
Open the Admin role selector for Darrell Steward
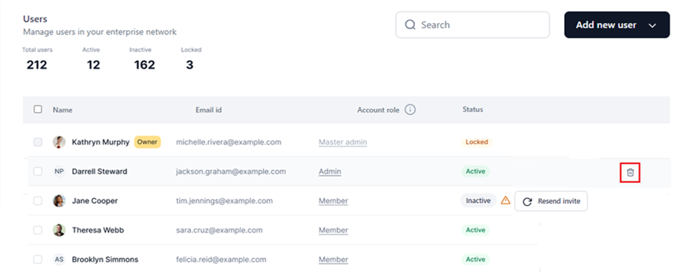[x=330, y=172]
